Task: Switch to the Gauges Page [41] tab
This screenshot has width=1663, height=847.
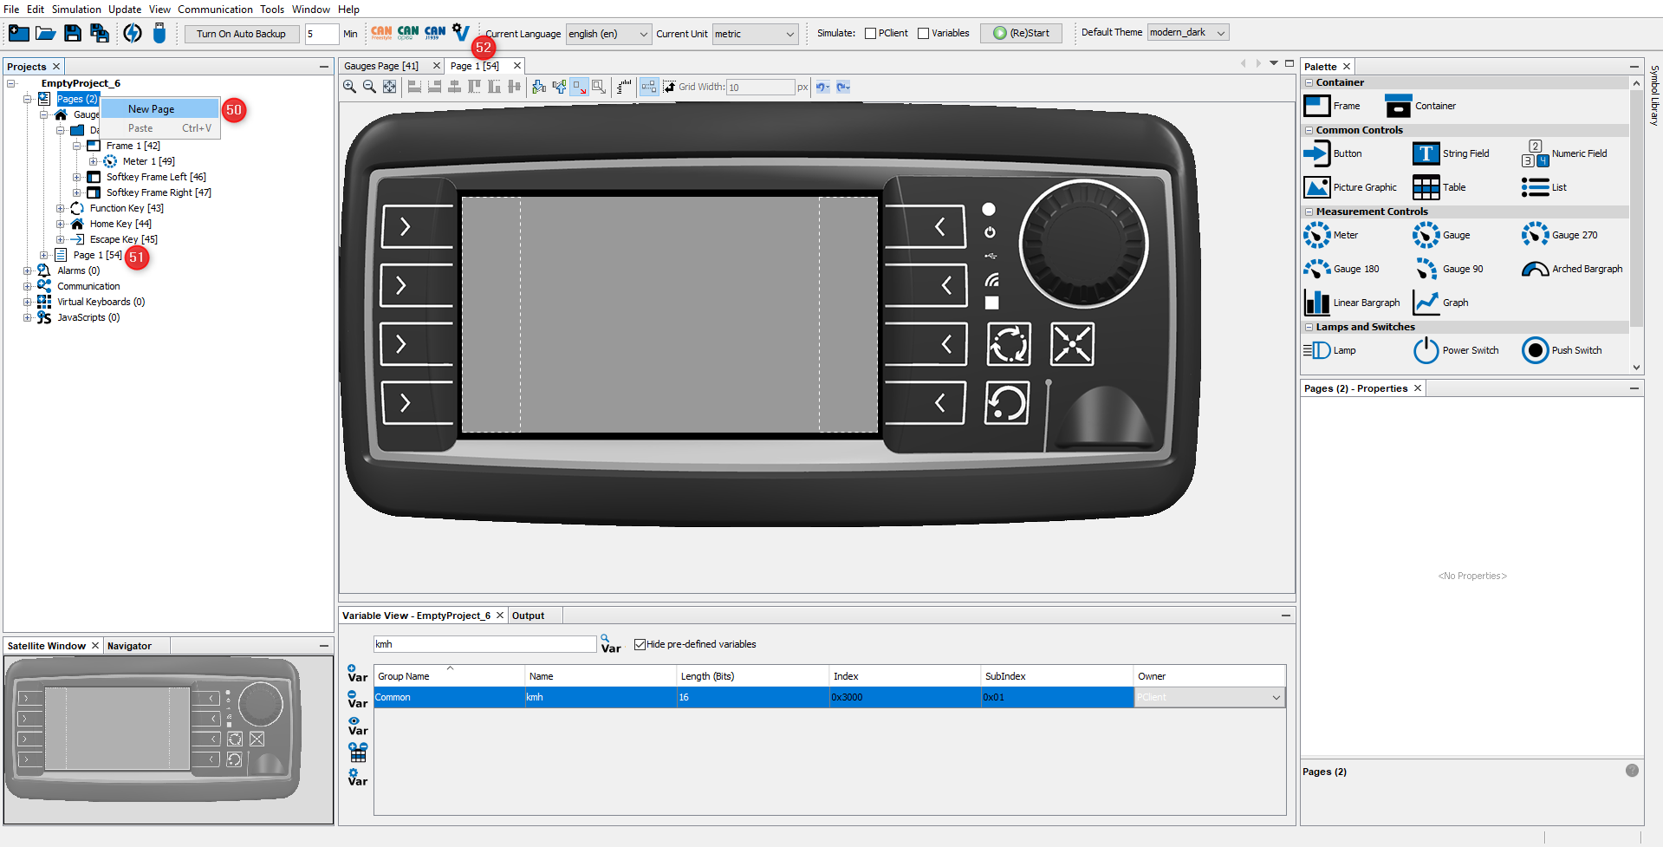Action: tap(381, 66)
